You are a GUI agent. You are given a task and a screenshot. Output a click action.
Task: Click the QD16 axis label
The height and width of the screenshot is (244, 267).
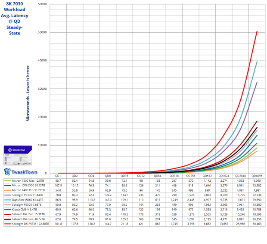coord(124,176)
